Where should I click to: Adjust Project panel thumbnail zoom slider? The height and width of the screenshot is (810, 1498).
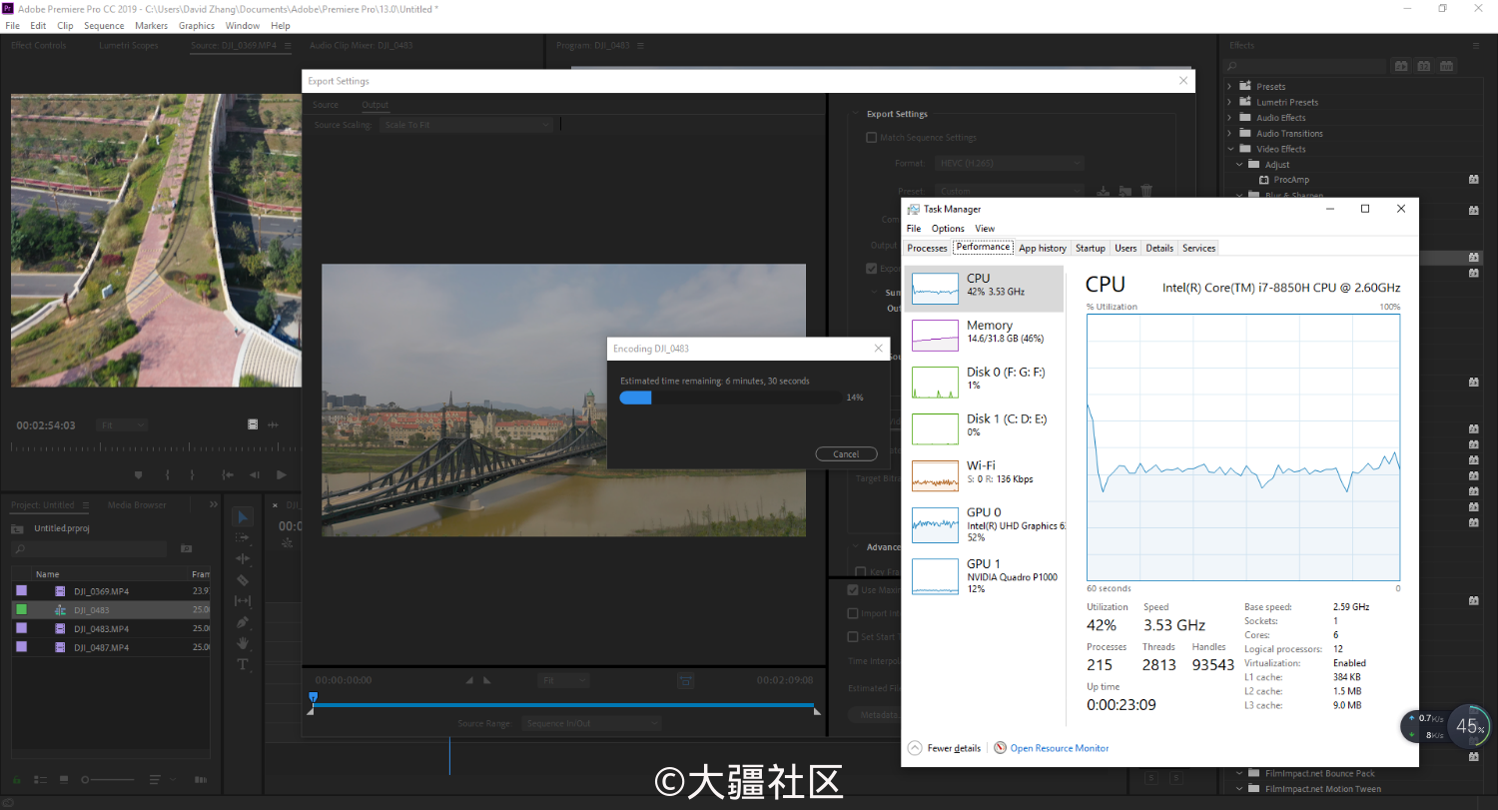108,779
